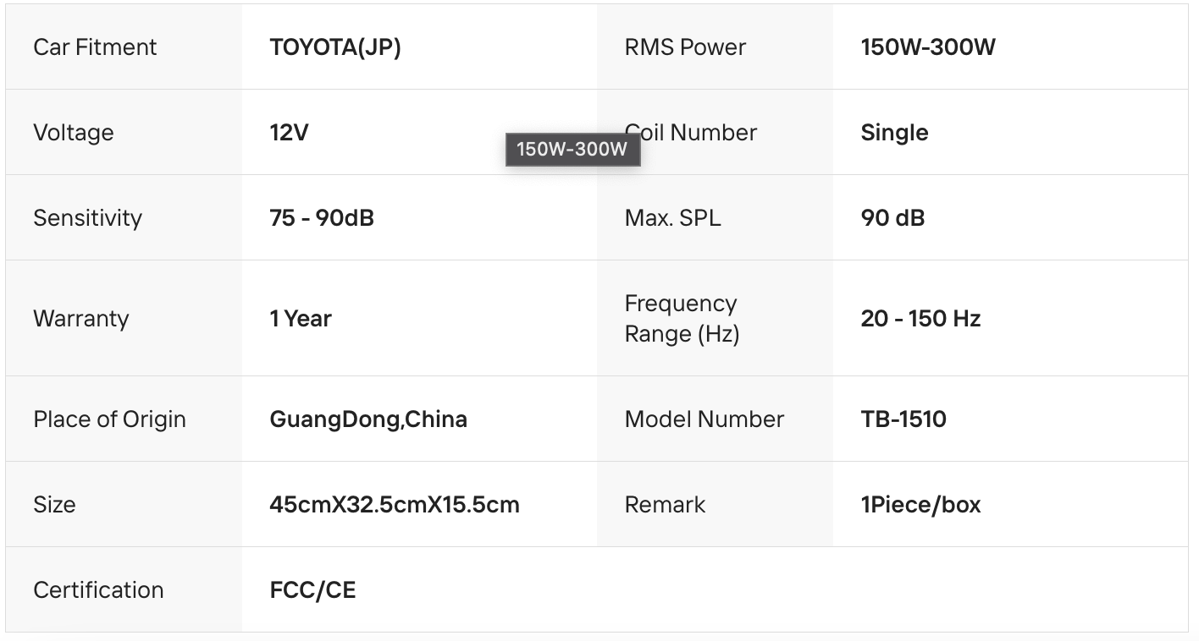
Task: Select the 75 - 90dB sensitivity value
Action: [322, 218]
